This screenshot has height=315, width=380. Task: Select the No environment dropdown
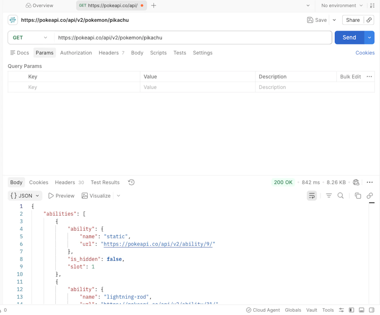pyautogui.click(x=342, y=5)
